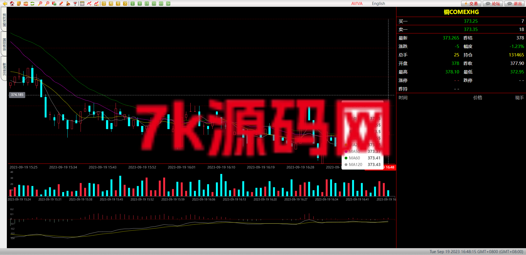Click the high price 378.10
This screenshot has height=255, width=526.
(452, 72)
